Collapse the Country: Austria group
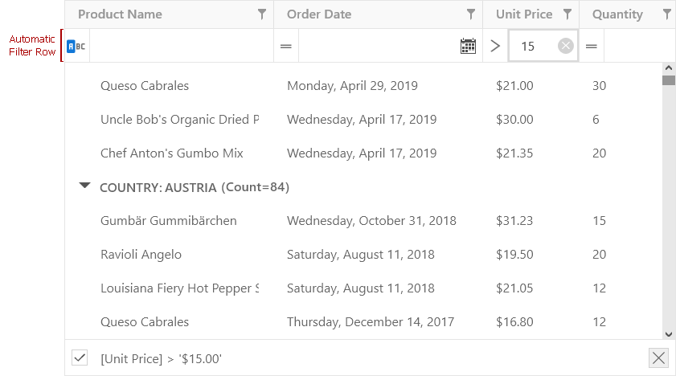676x376 pixels. click(x=85, y=186)
